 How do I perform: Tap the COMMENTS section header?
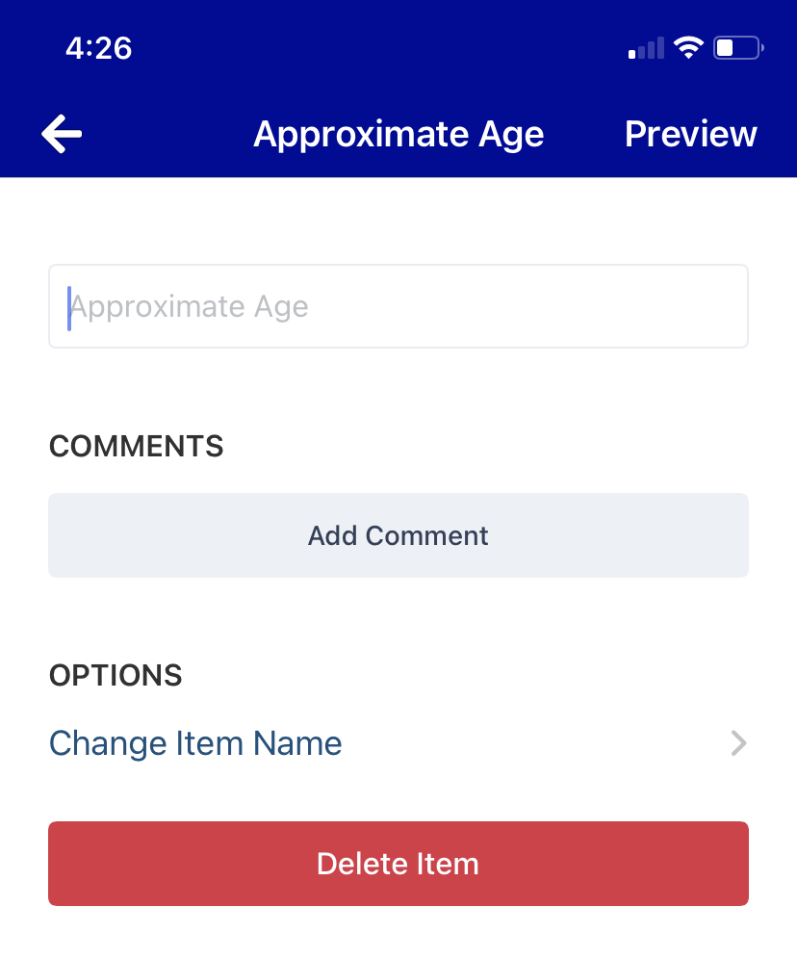(136, 446)
